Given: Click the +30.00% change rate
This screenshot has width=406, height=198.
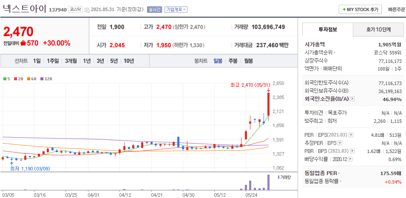Looking at the screenshot, I should point(57,43).
